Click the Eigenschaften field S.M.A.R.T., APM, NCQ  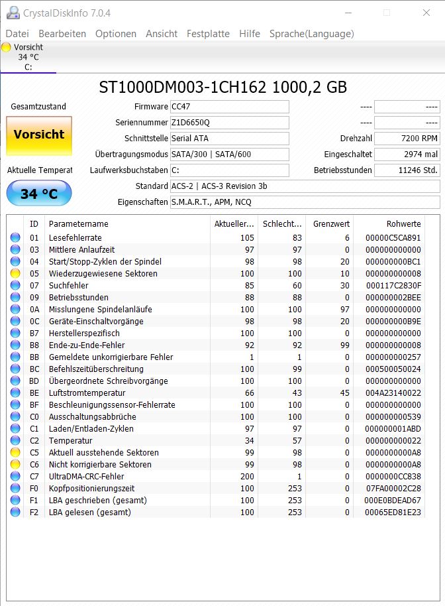point(305,202)
